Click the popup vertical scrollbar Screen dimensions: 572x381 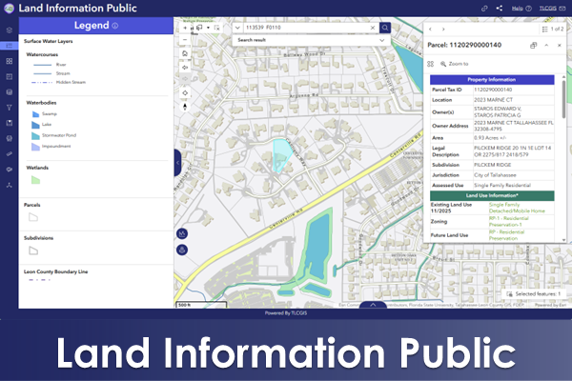click(564, 98)
